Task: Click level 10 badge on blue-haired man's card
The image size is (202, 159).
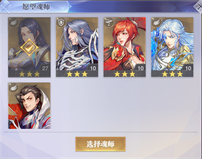Action: (x=188, y=68)
